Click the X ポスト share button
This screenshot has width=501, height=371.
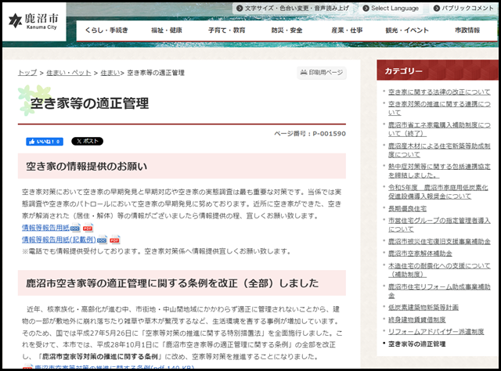[87, 141]
